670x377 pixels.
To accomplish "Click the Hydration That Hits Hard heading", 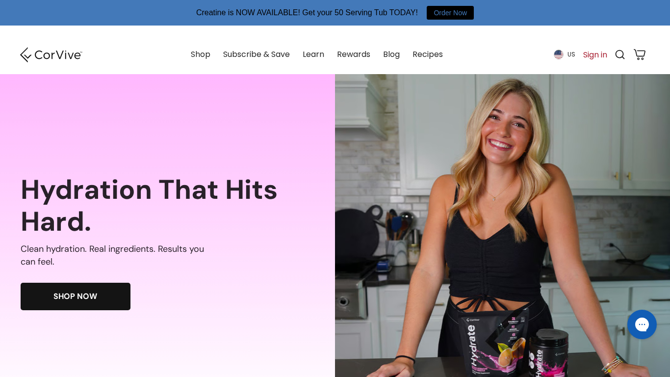I will (149, 205).
